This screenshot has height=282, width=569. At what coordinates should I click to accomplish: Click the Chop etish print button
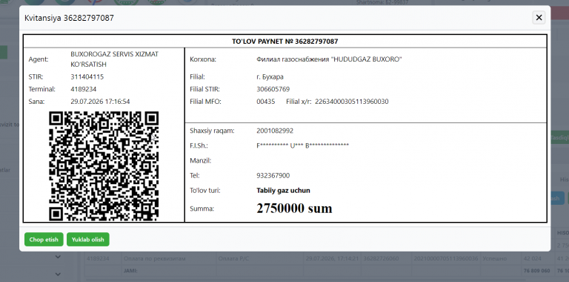coord(44,240)
